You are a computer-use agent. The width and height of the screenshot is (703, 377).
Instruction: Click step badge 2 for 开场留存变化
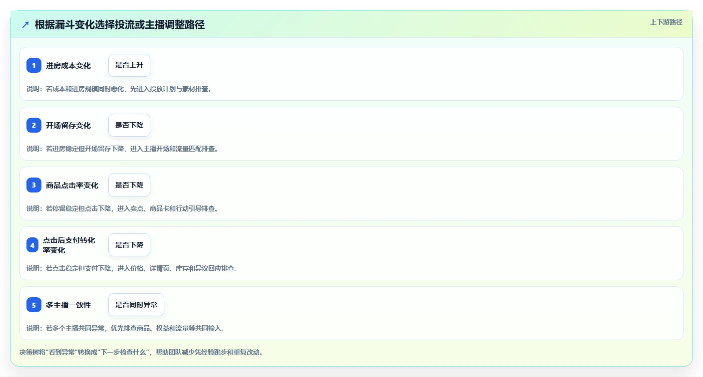pyautogui.click(x=34, y=125)
